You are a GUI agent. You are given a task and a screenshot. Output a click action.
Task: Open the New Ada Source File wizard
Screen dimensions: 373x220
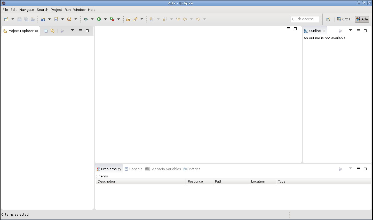56,19
